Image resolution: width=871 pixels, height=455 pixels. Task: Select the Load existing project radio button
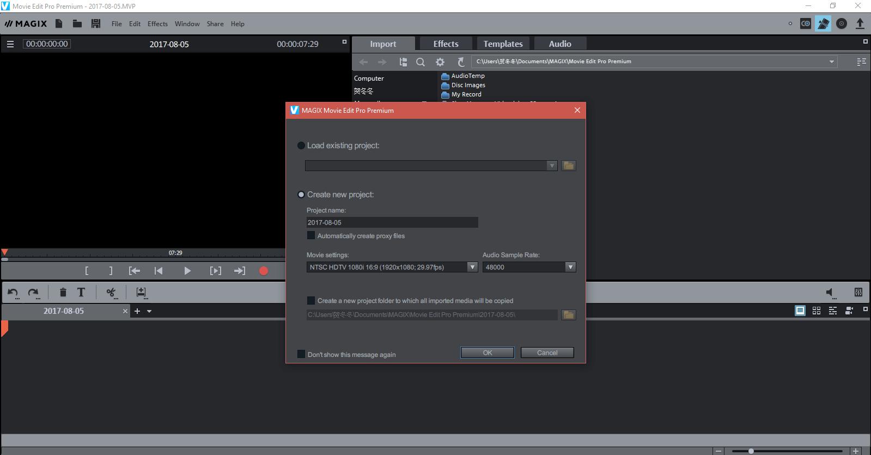pos(301,145)
